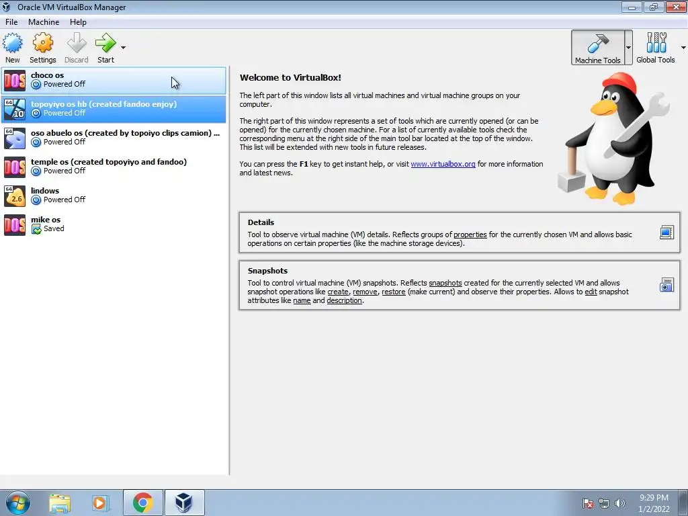
Task: Open Google Chrome from the taskbar
Action: pyautogui.click(x=142, y=503)
